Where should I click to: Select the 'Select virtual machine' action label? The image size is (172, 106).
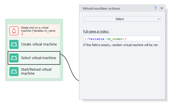38,58
